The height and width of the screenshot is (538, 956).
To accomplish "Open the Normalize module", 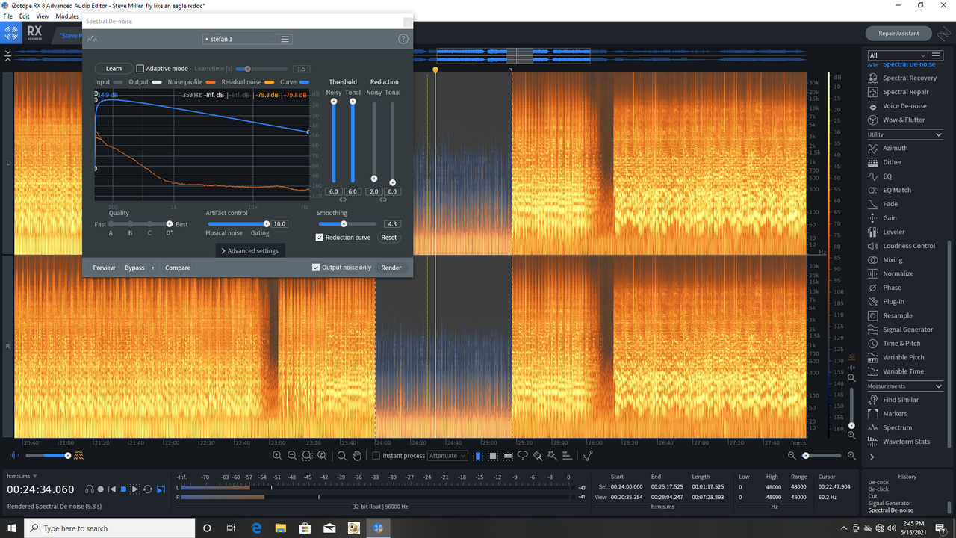I will [x=891, y=273].
